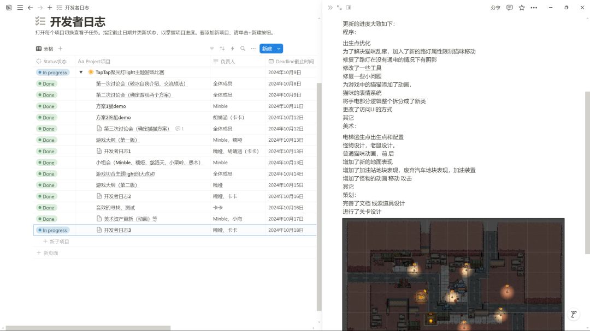Image resolution: width=590 pixels, height=331 pixels.
Task: Open comment bubble on 第三次讨论会 row
Action: coord(180,129)
